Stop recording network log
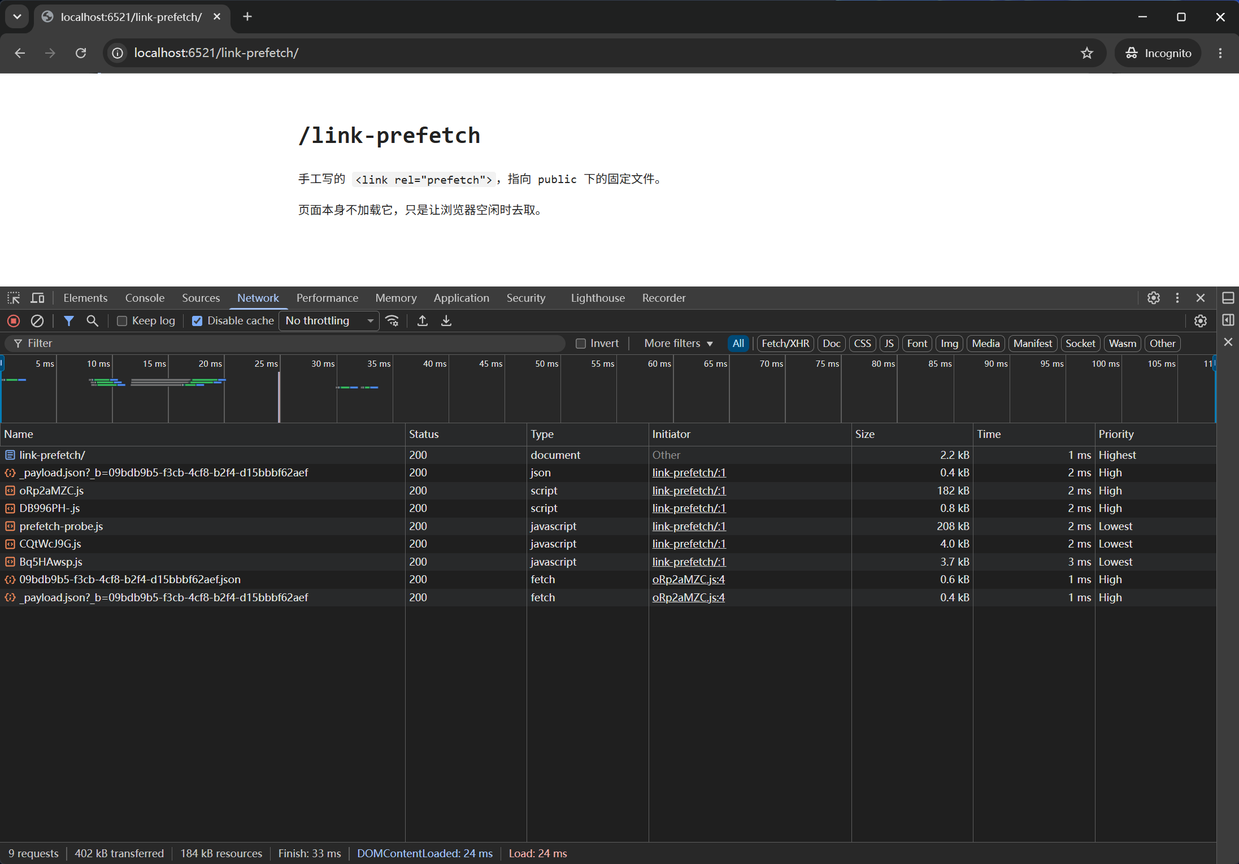This screenshot has height=864, width=1239. pos(14,321)
